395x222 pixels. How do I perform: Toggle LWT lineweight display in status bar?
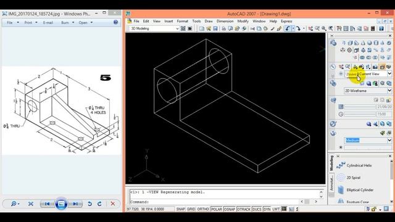coord(276,209)
